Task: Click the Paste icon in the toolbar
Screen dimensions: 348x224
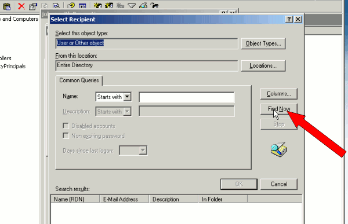Action: pos(6,6)
